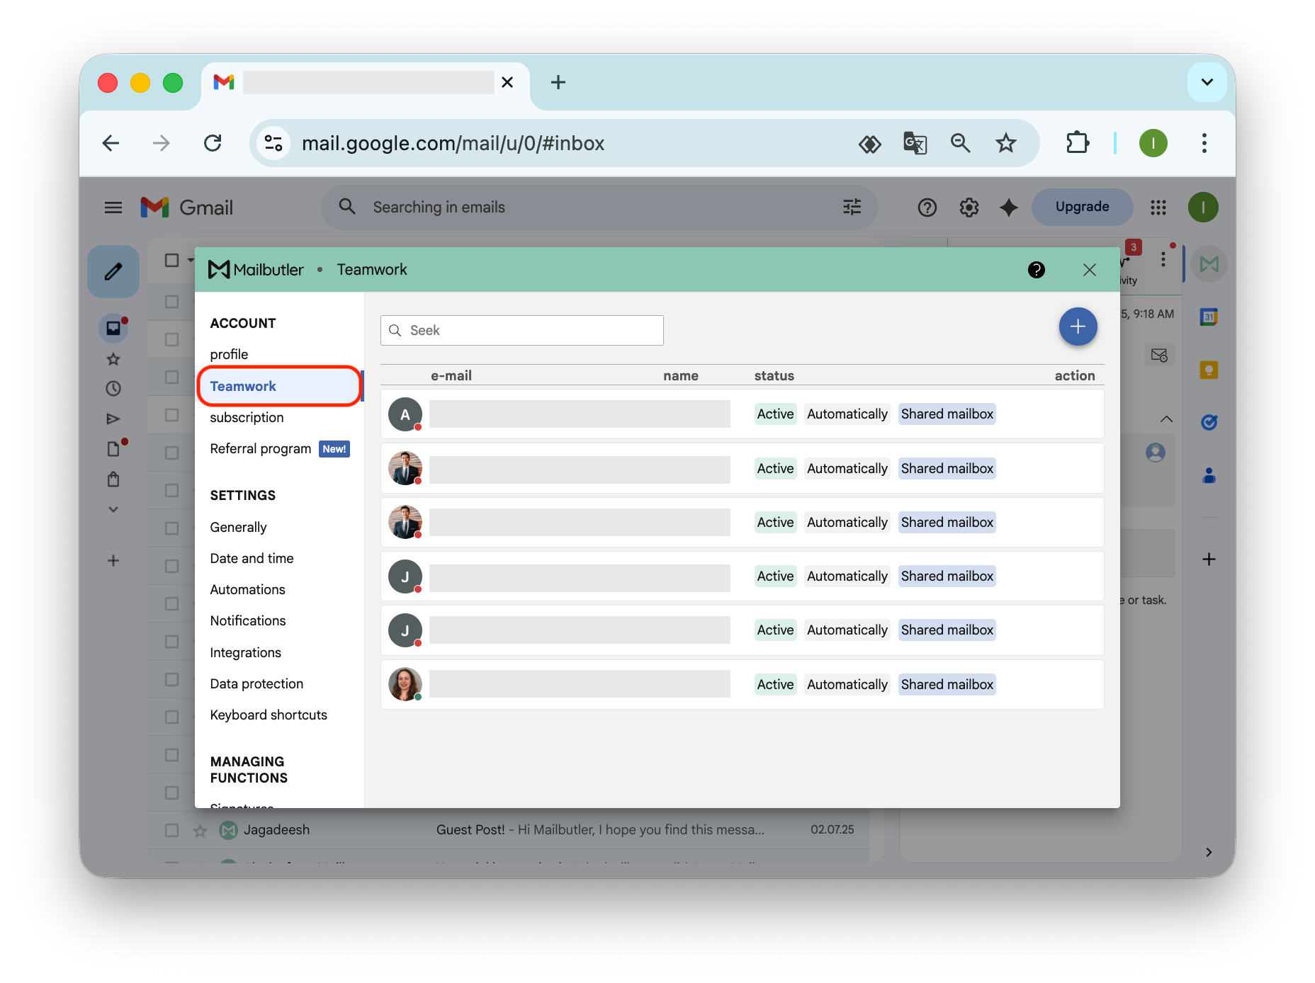The width and height of the screenshot is (1315, 983).
Task: Click Active status tag in first member row
Action: tap(775, 414)
